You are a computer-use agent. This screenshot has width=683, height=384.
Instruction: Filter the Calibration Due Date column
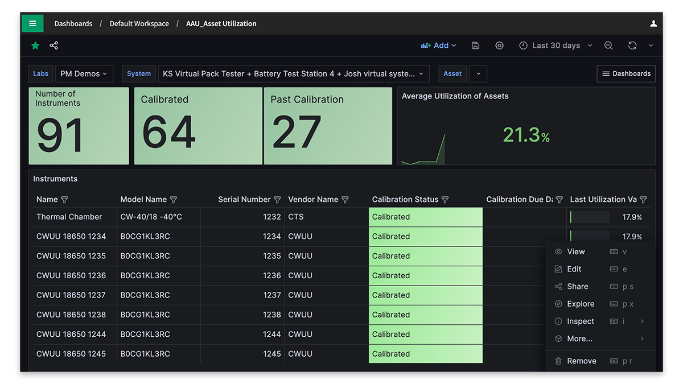point(559,200)
